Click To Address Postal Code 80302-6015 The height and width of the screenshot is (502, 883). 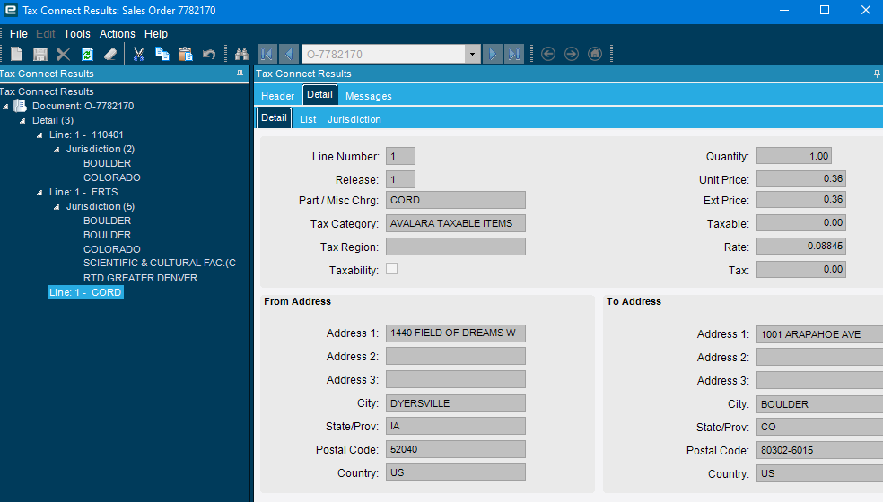(820, 450)
